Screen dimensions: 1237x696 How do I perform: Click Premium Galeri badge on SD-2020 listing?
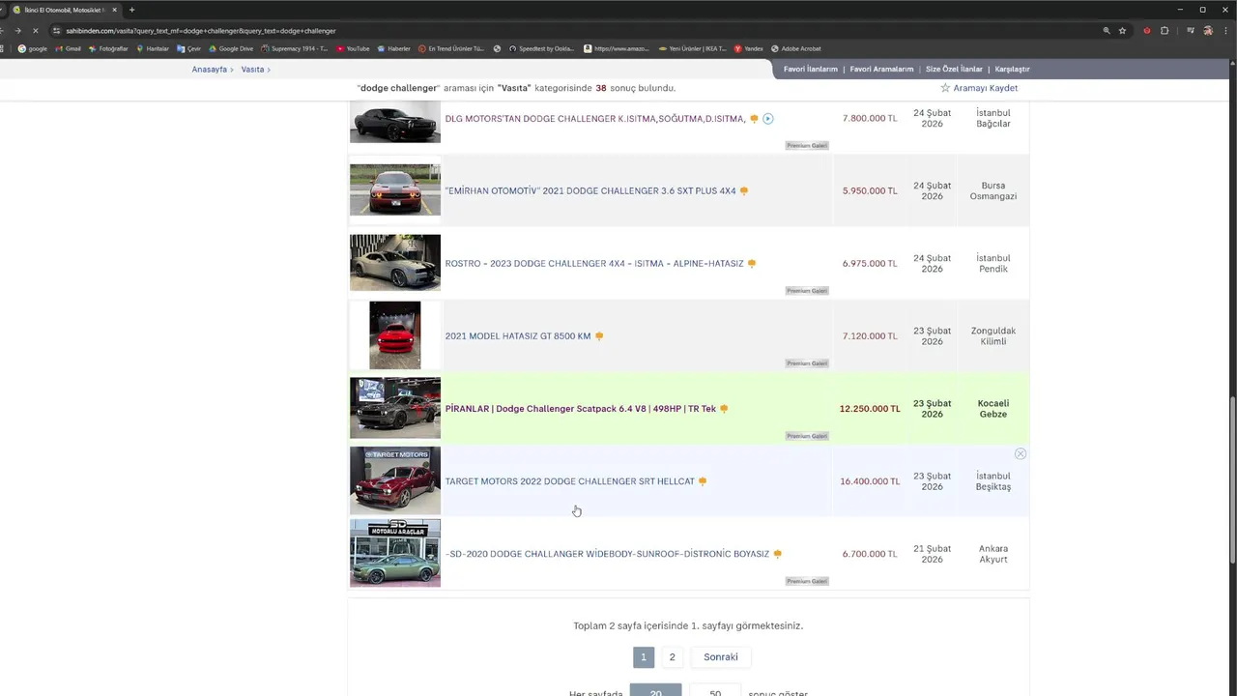(x=807, y=581)
